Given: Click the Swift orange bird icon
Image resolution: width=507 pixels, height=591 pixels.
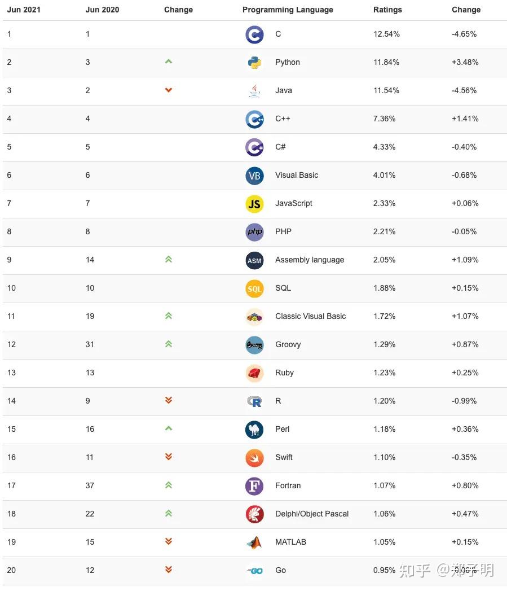Looking at the screenshot, I should tap(254, 458).
